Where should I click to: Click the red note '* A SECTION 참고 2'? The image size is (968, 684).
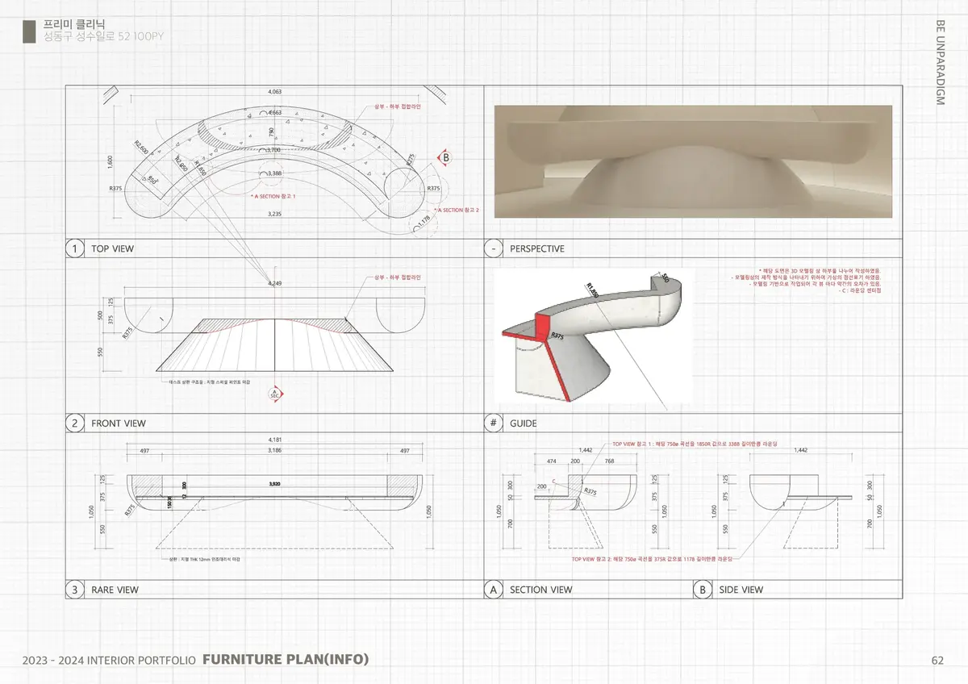[457, 210]
